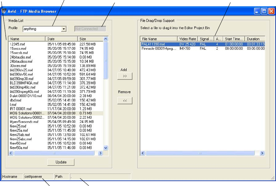Image resolution: width=276 pixels, height=186 pixels.
Task: Click the Avid application icon in title bar
Action: [x=4, y=11]
